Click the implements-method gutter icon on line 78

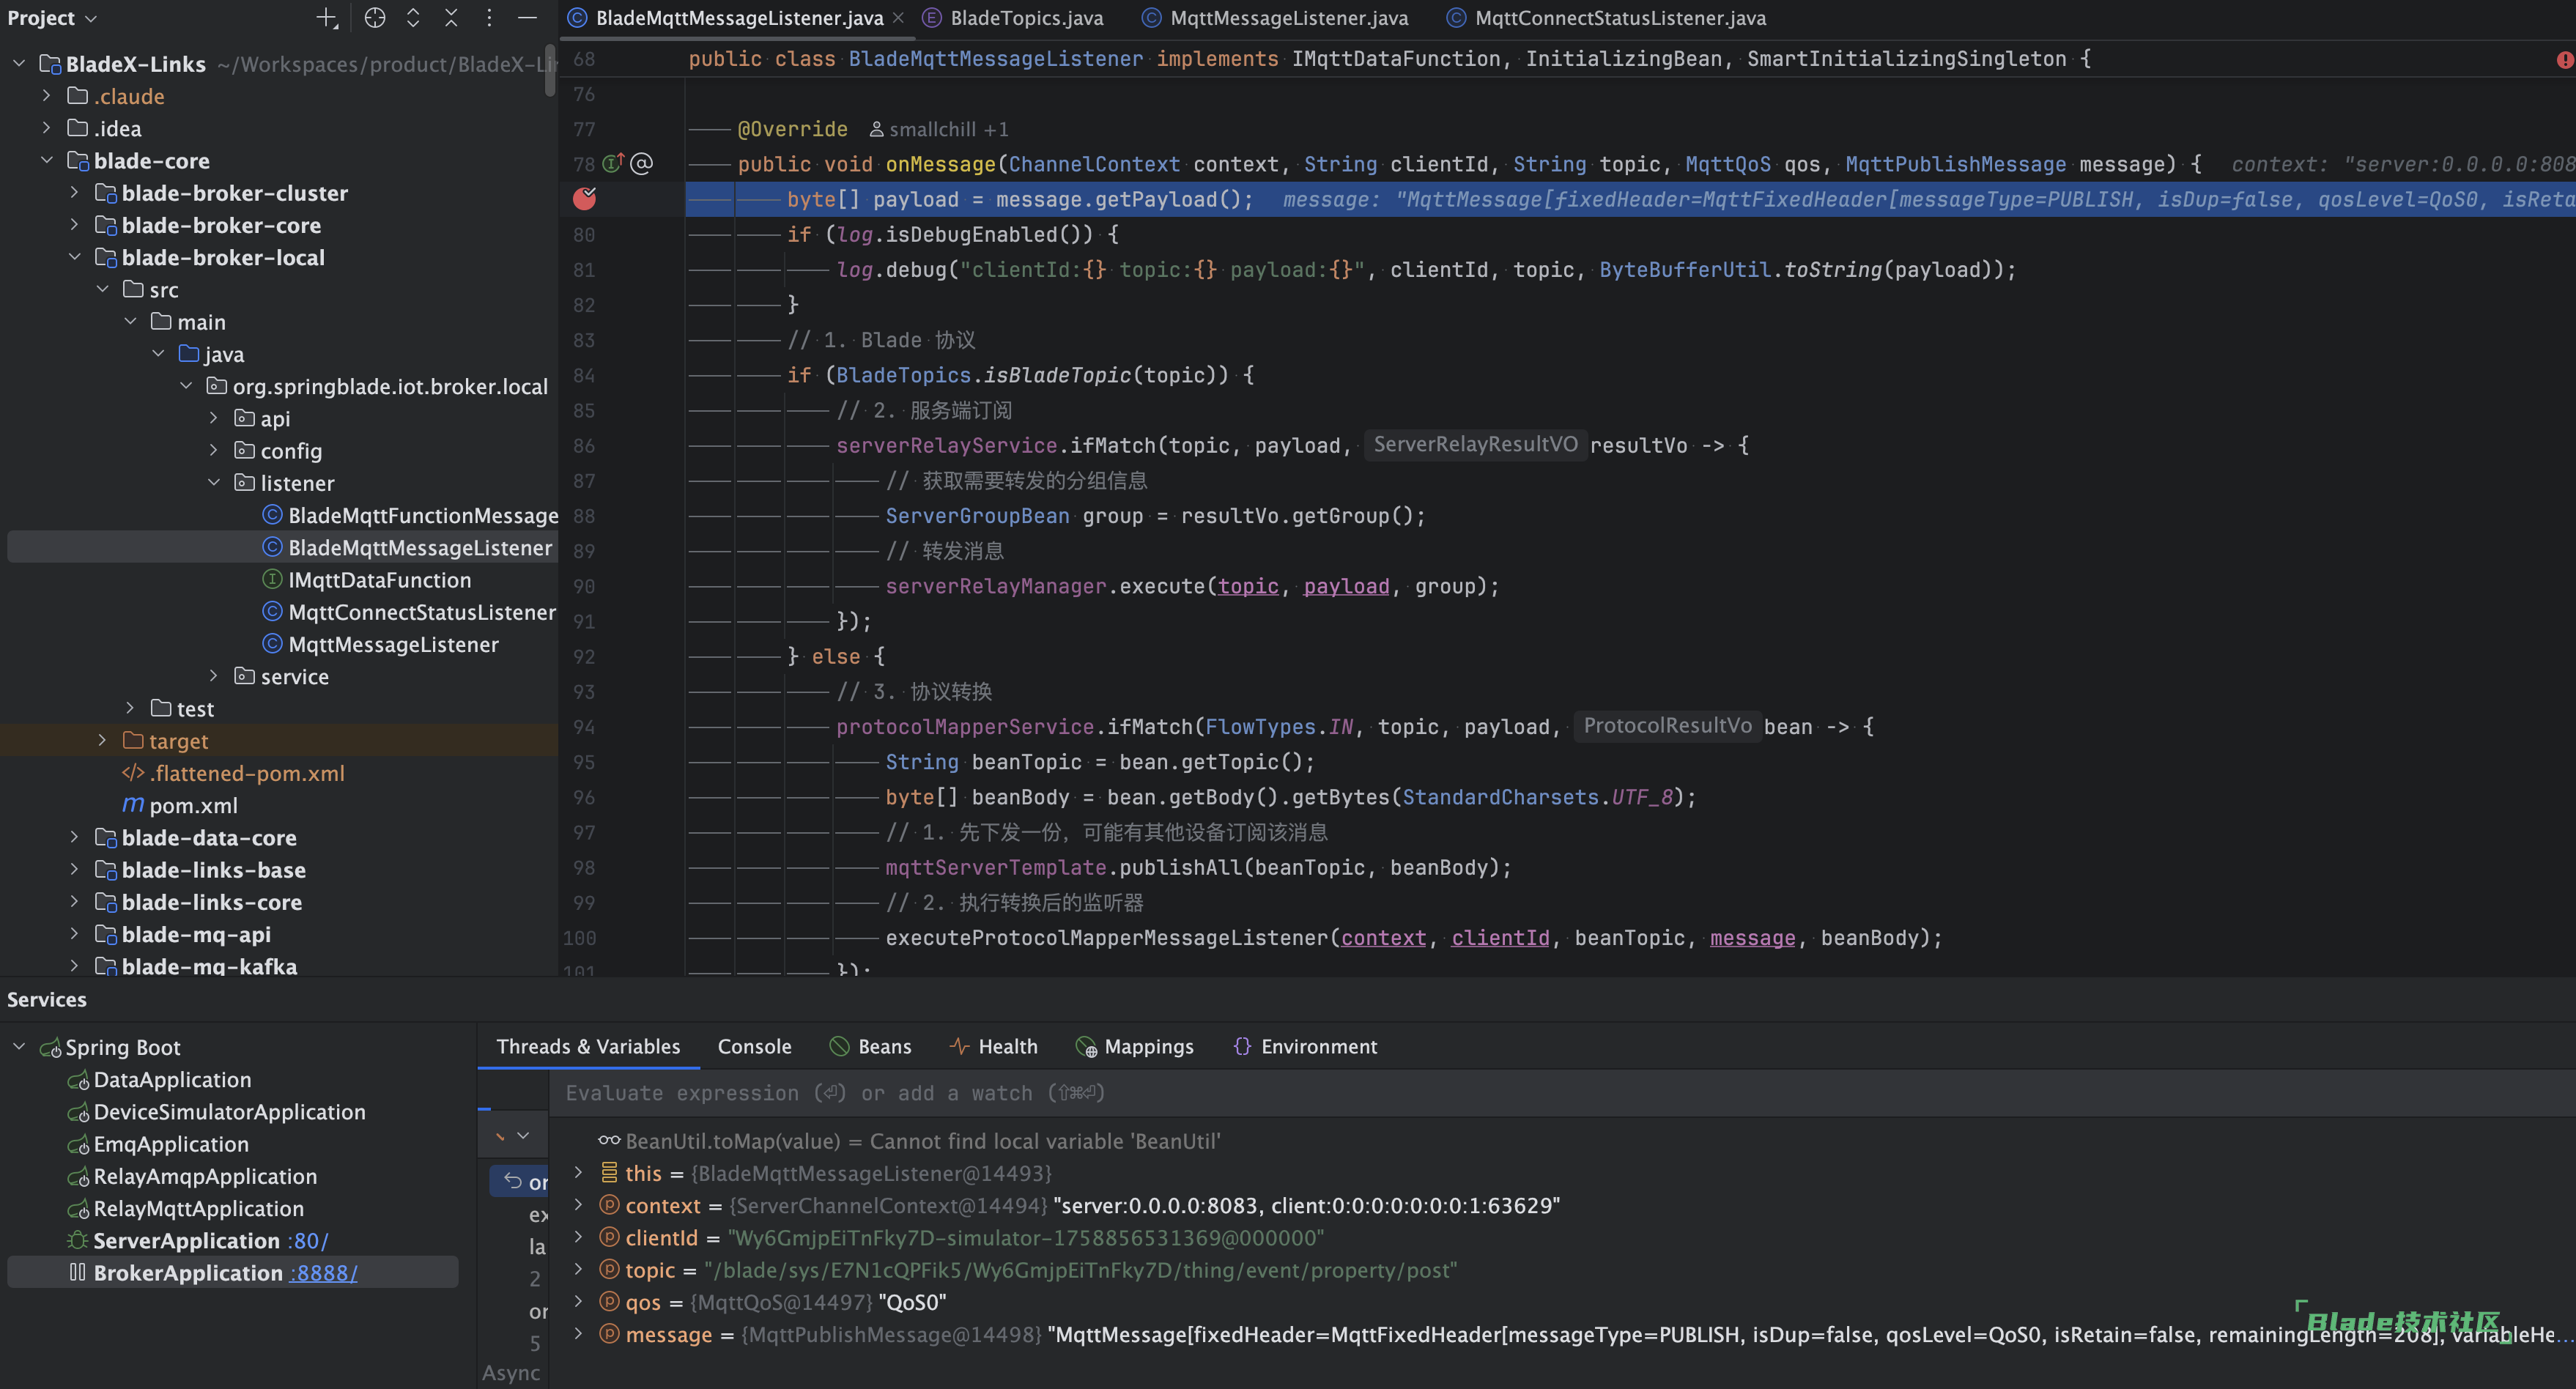(x=613, y=163)
